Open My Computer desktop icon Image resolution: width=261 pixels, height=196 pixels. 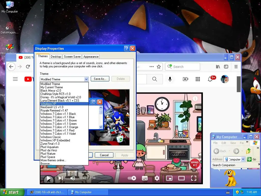pos(10,7)
